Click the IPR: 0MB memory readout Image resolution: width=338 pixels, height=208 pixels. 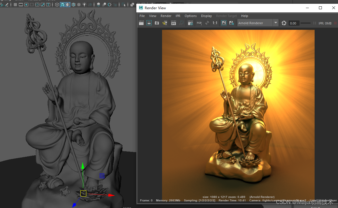pos(325,23)
